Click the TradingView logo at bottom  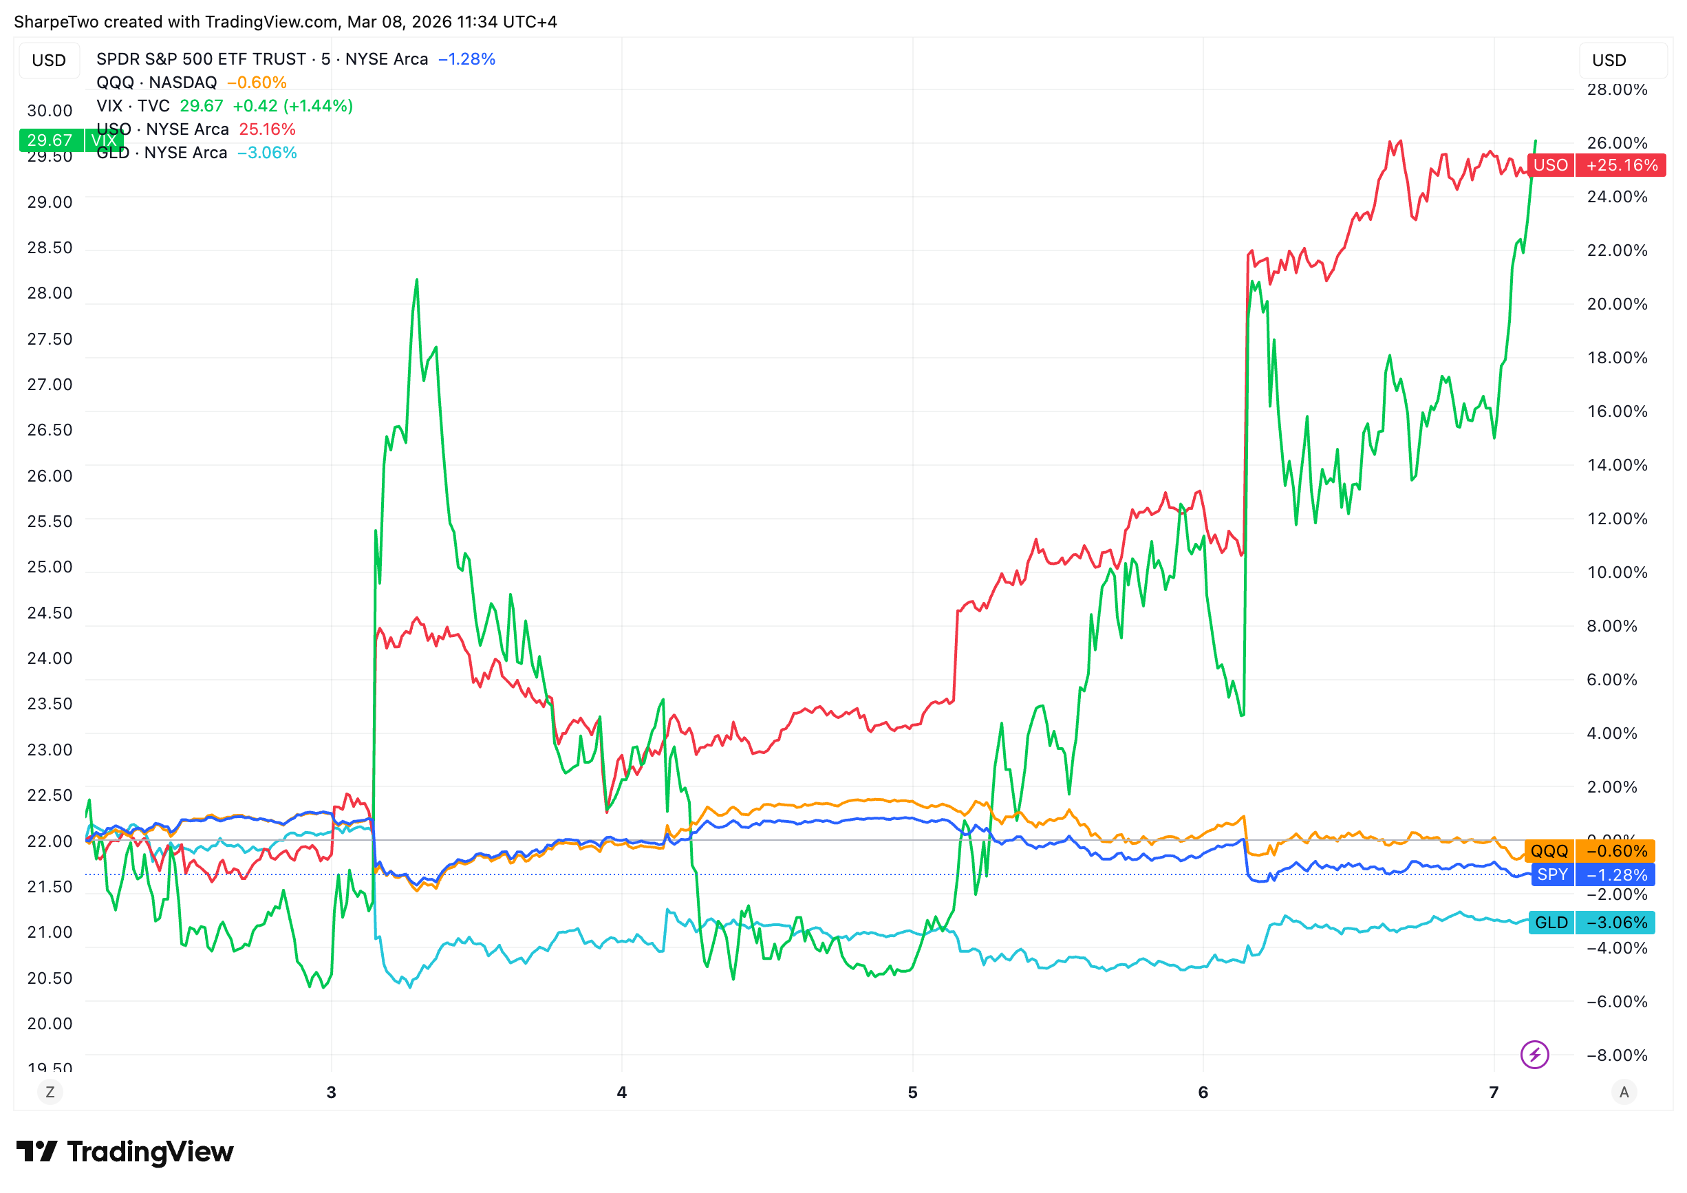tap(125, 1151)
